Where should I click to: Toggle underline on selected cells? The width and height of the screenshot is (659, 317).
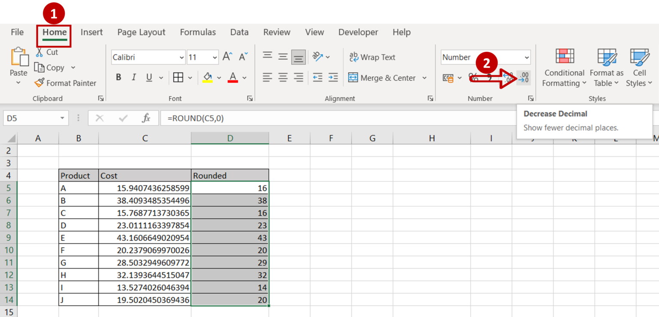pos(148,77)
